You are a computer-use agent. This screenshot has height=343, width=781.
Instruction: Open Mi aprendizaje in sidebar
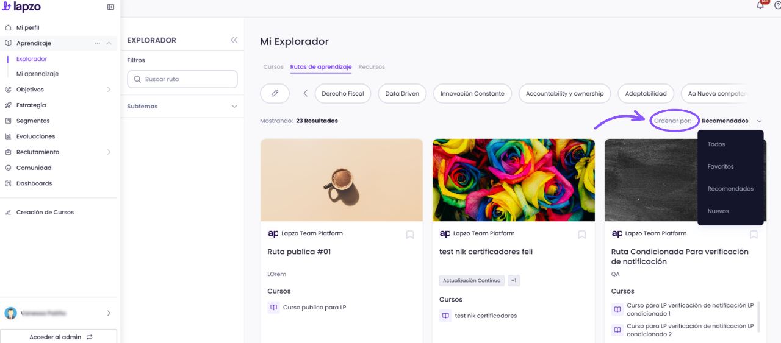point(37,74)
